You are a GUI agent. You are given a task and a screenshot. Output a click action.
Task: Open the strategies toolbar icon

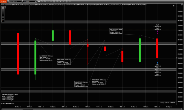point(60,2)
